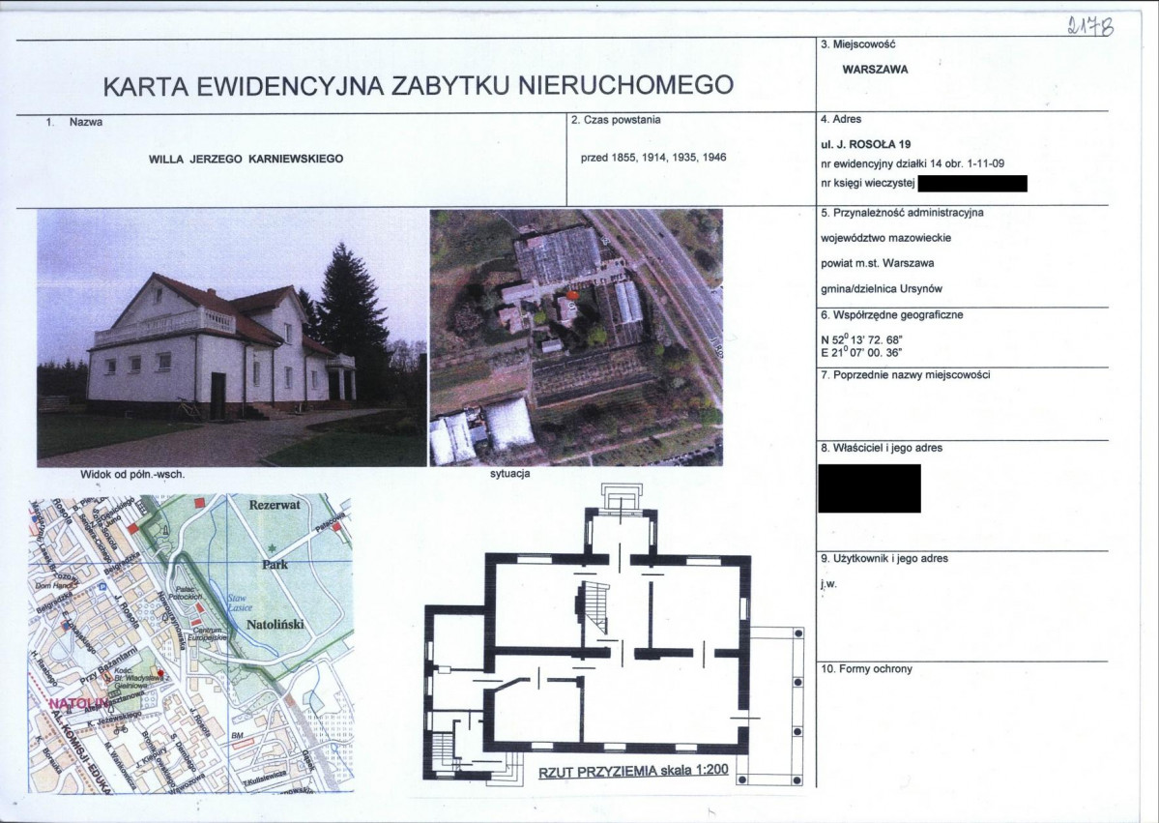Click the 'Staw Lasice' pond label on map
This screenshot has width=1159, height=823.
point(240,603)
